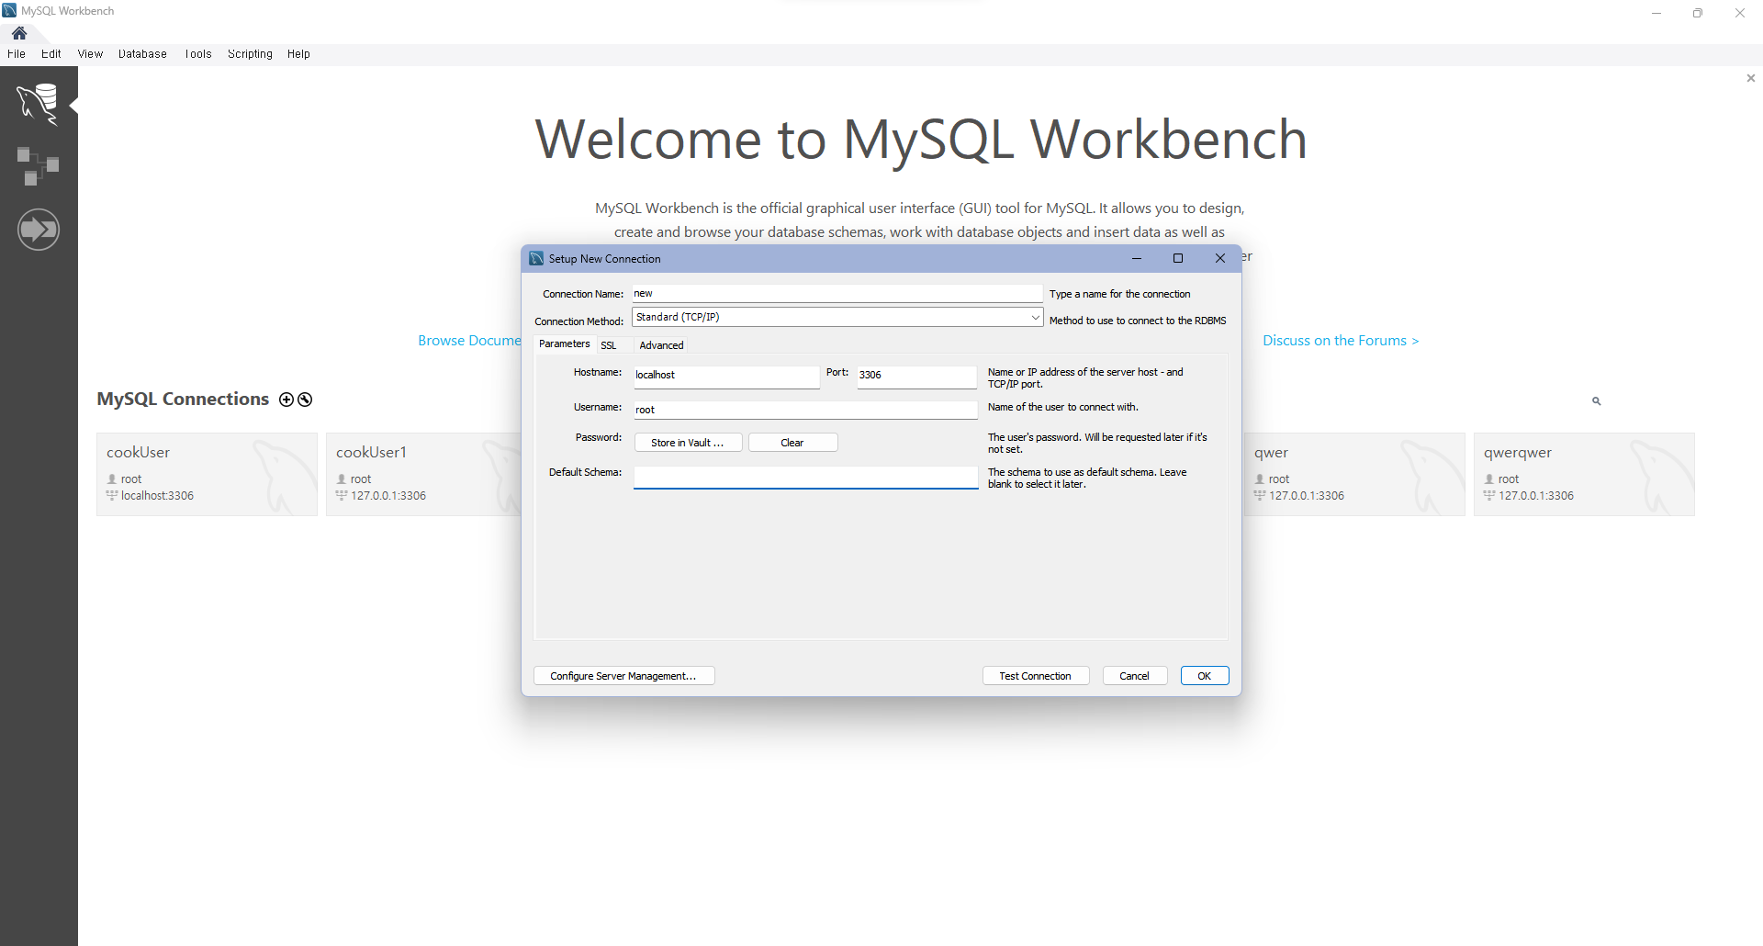The image size is (1763, 946).
Task: Click the Port input field
Action: (916, 376)
